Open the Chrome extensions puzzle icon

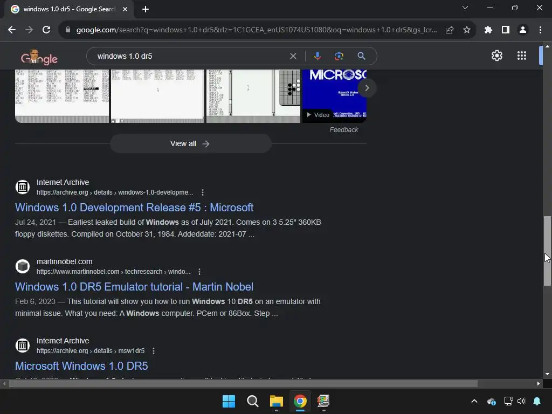(488, 30)
